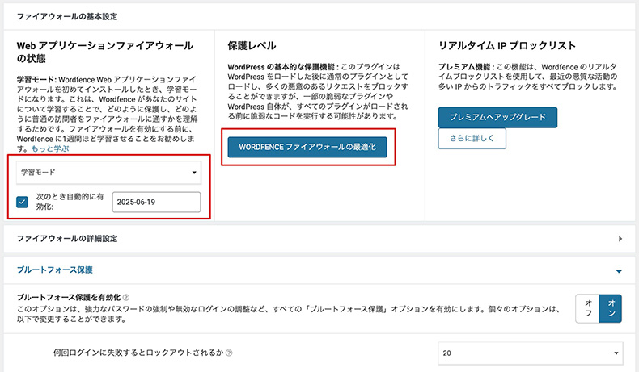Click プレミアムへアップグレード button
639x372 pixels.
(497, 117)
